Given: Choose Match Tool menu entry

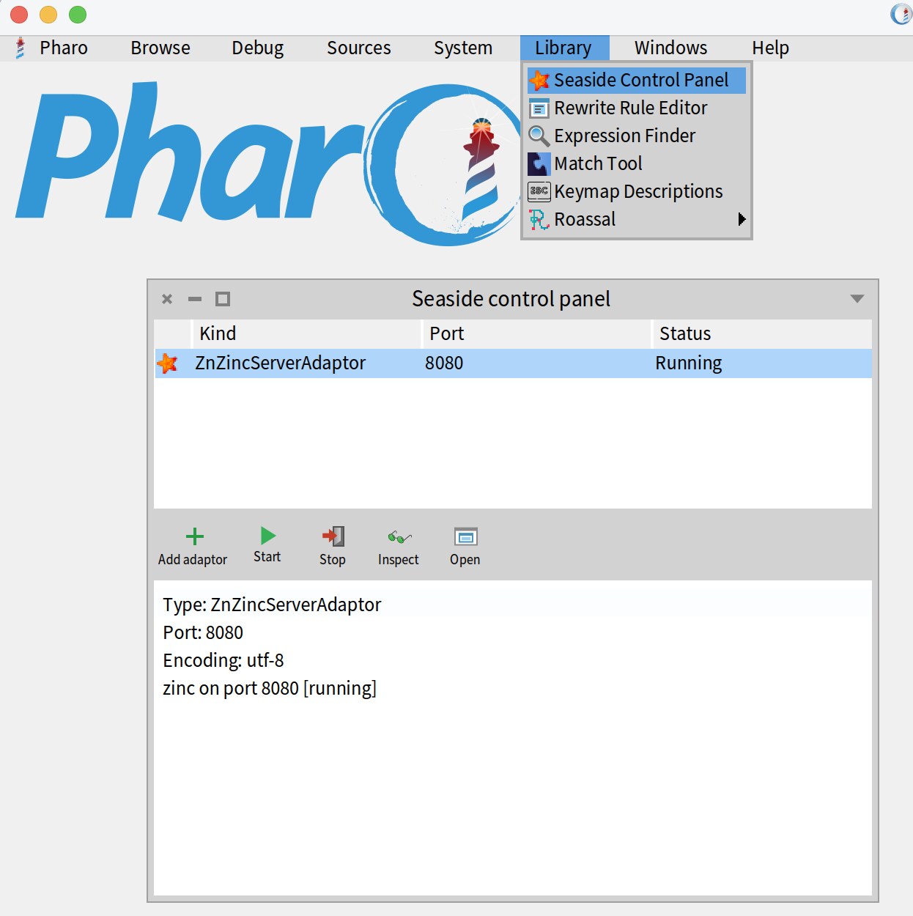Looking at the screenshot, I should pyautogui.click(x=636, y=163).
